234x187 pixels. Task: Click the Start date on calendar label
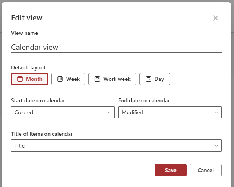tap(38, 100)
